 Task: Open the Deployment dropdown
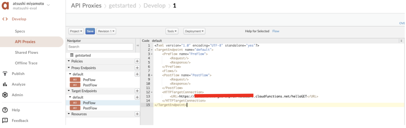tap(194, 31)
